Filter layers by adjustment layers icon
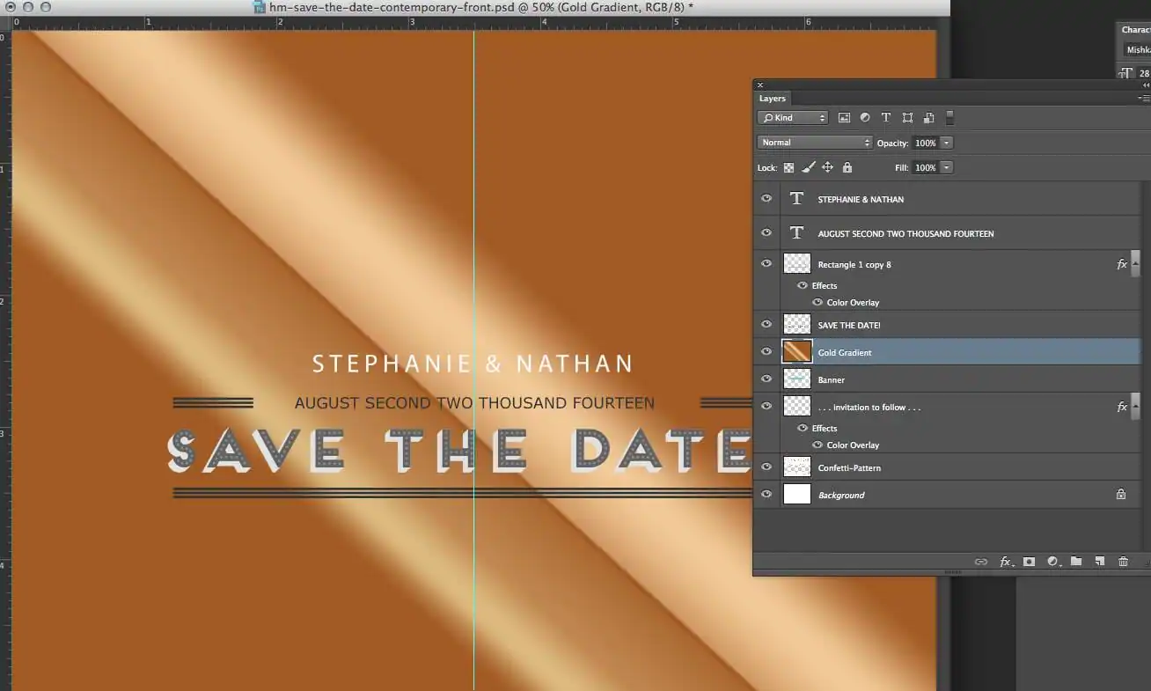 point(865,118)
